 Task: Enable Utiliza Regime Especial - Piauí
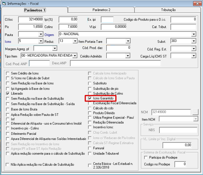tap(90, 118)
